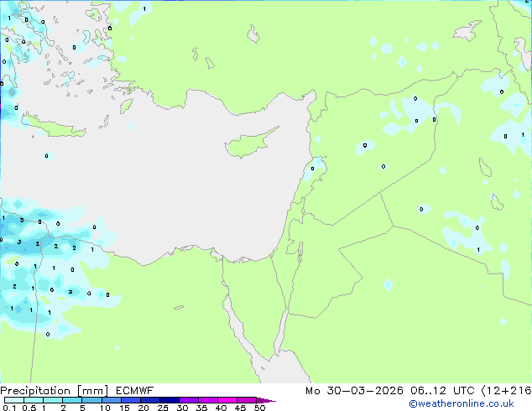532x411 pixels.
Task: Pick the 20–25 mm legend swatch
Action: [149, 400]
